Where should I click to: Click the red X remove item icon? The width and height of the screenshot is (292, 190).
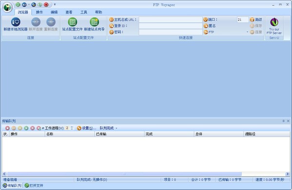pyautogui.click(x=33, y=128)
